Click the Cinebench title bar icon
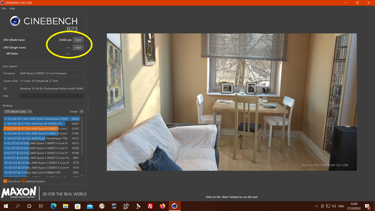The image size is (375, 211). [2, 3]
